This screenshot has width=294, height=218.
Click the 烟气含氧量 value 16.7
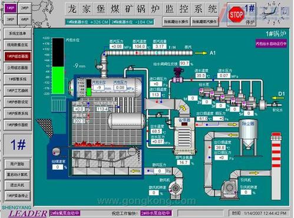pyautogui.click(x=183, y=162)
